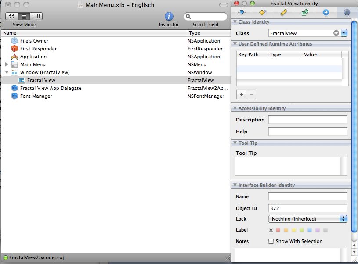Open the Class combo box dropdown

click(x=344, y=33)
